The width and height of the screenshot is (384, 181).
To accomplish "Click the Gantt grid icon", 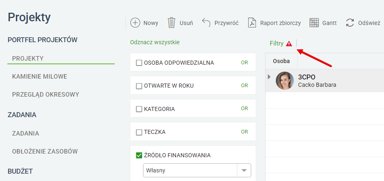I will coord(314,23).
